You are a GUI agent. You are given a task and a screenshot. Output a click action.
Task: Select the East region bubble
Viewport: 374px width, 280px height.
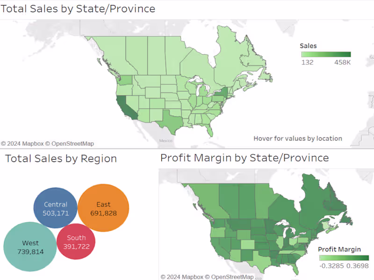(103, 208)
